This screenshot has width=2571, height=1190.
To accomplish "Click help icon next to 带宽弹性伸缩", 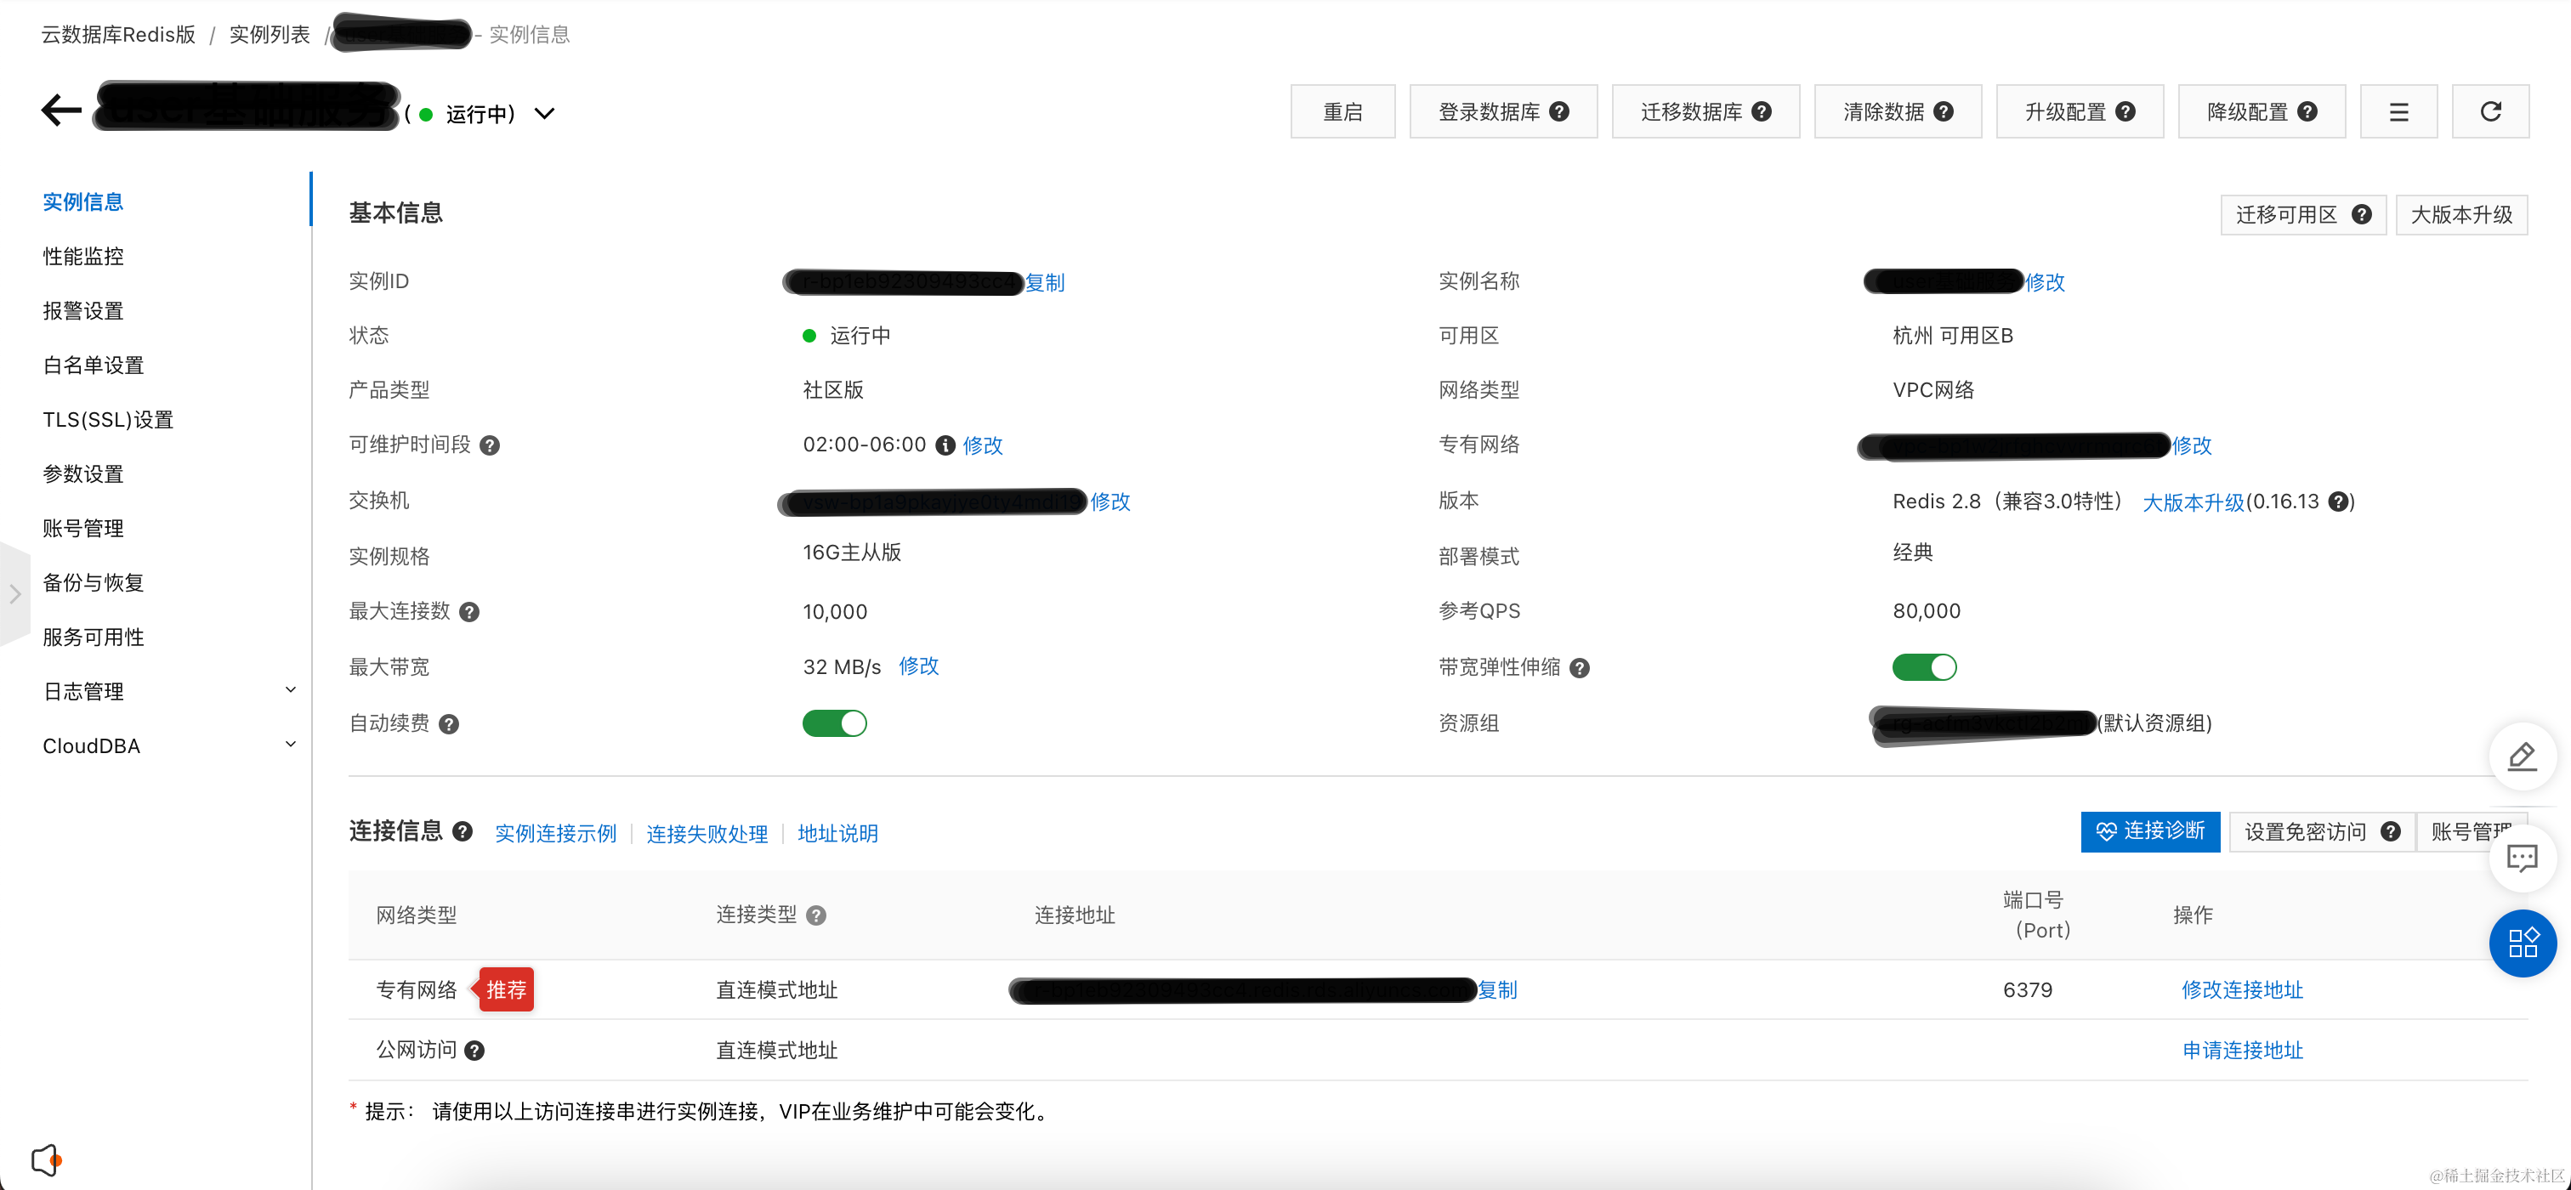I will point(1579,668).
